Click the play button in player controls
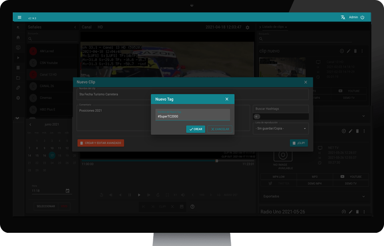This screenshot has width=384, height=246. (x=139, y=195)
